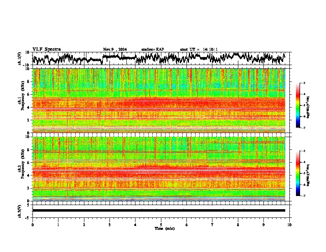Click the ch.2 frequency axis tick "6"
Viewport: 326px width, 252px height.
coord(29,163)
